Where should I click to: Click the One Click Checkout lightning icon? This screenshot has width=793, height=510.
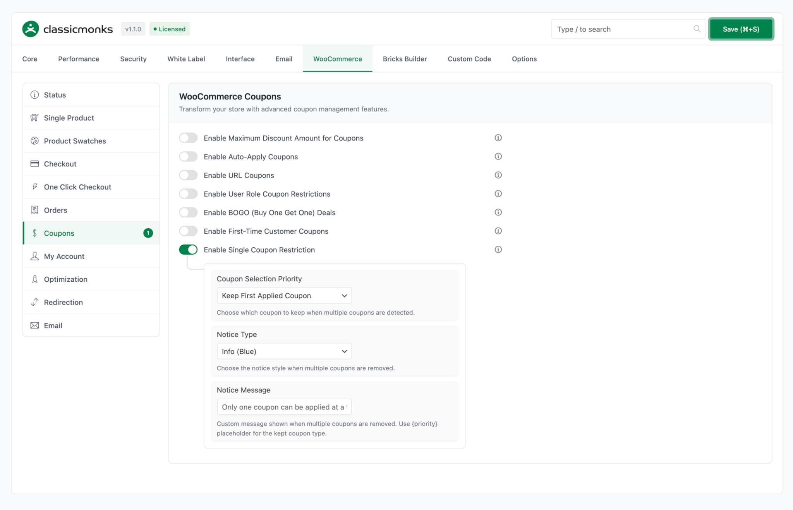click(x=34, y=187)
